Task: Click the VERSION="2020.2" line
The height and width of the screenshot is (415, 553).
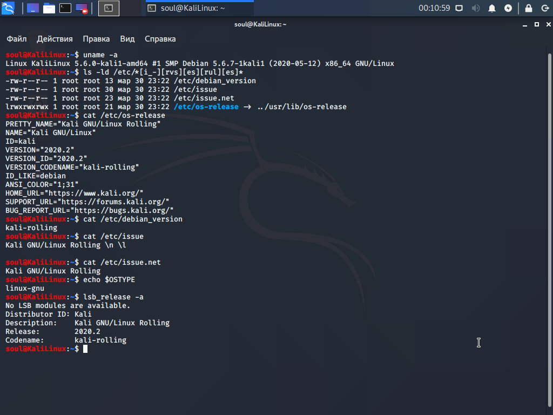Action: click(39, 150)
